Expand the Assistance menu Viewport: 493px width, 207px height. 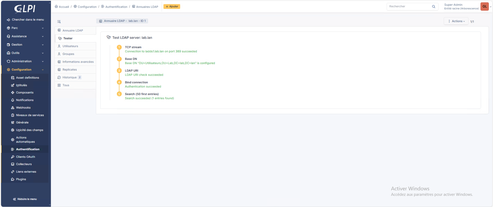pyautogui.click(x=25, y=36)
